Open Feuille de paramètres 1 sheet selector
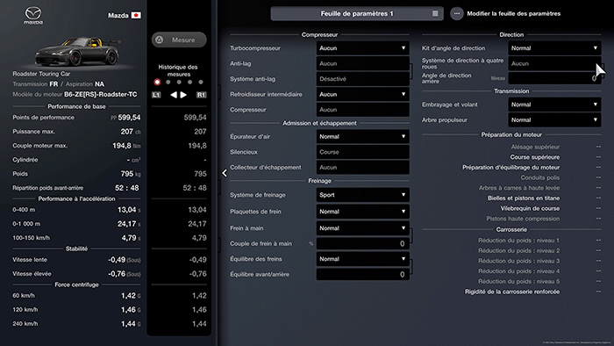 357,14
